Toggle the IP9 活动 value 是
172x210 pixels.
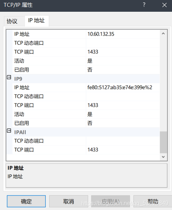point(123,114)
